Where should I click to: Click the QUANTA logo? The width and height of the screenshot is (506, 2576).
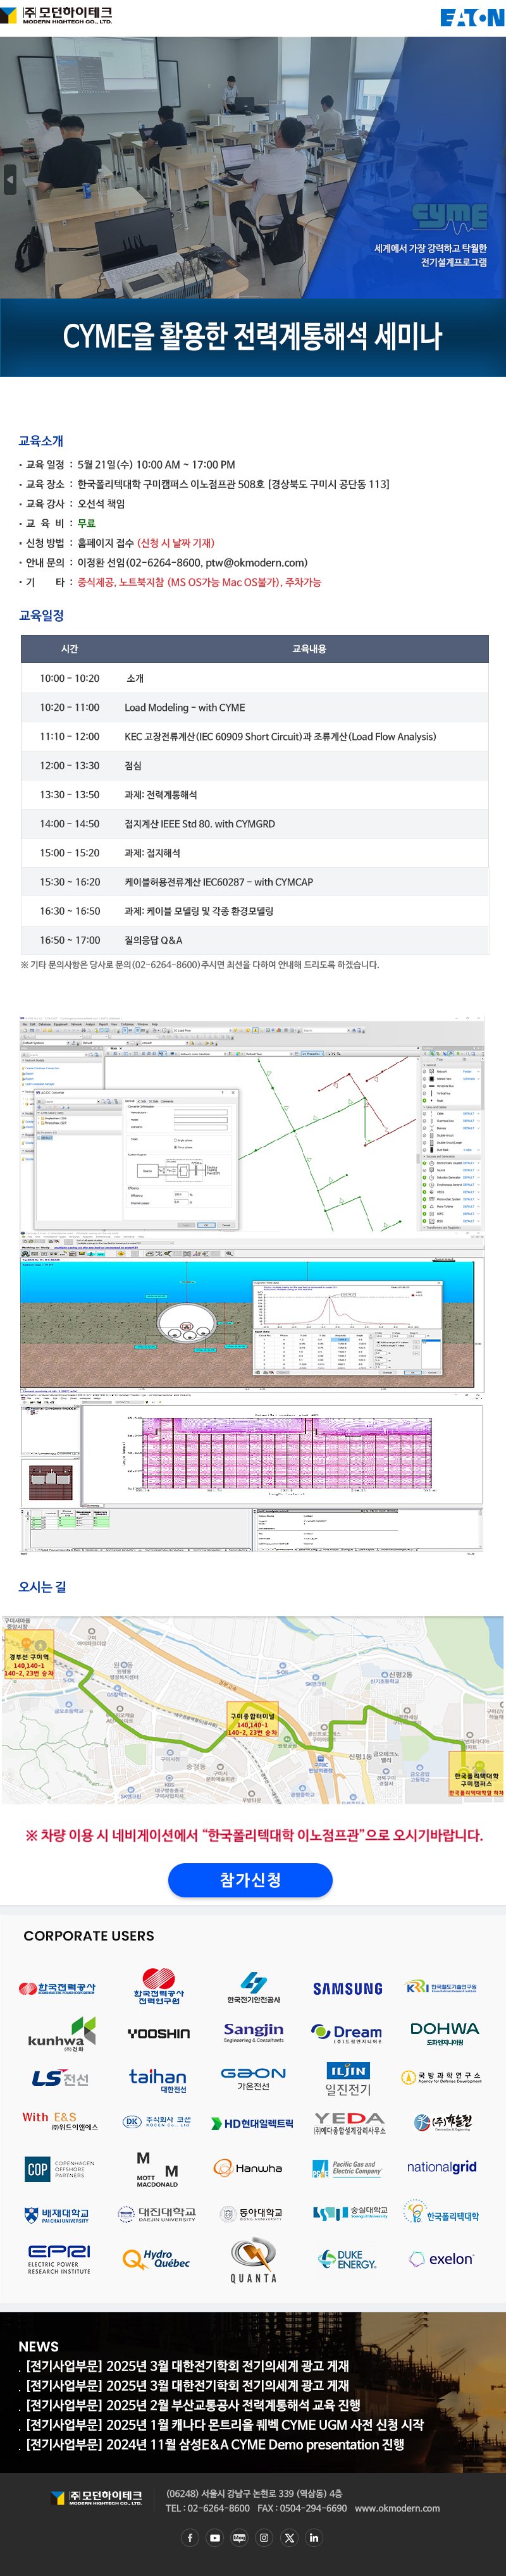(253, 2261)
